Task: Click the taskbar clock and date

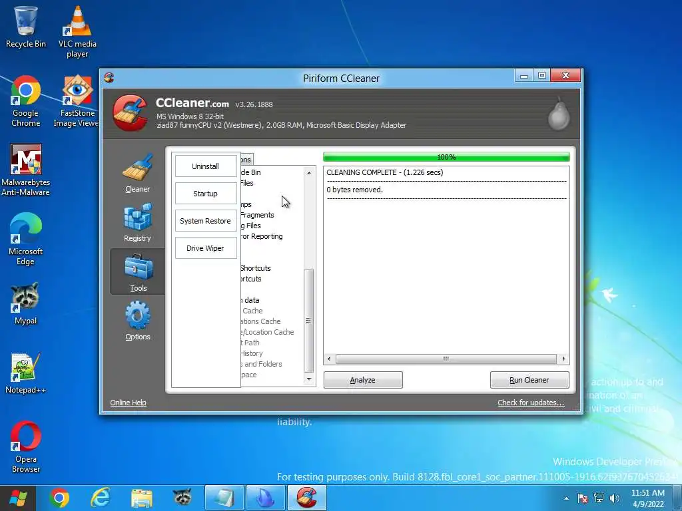Action: point(648,498)
